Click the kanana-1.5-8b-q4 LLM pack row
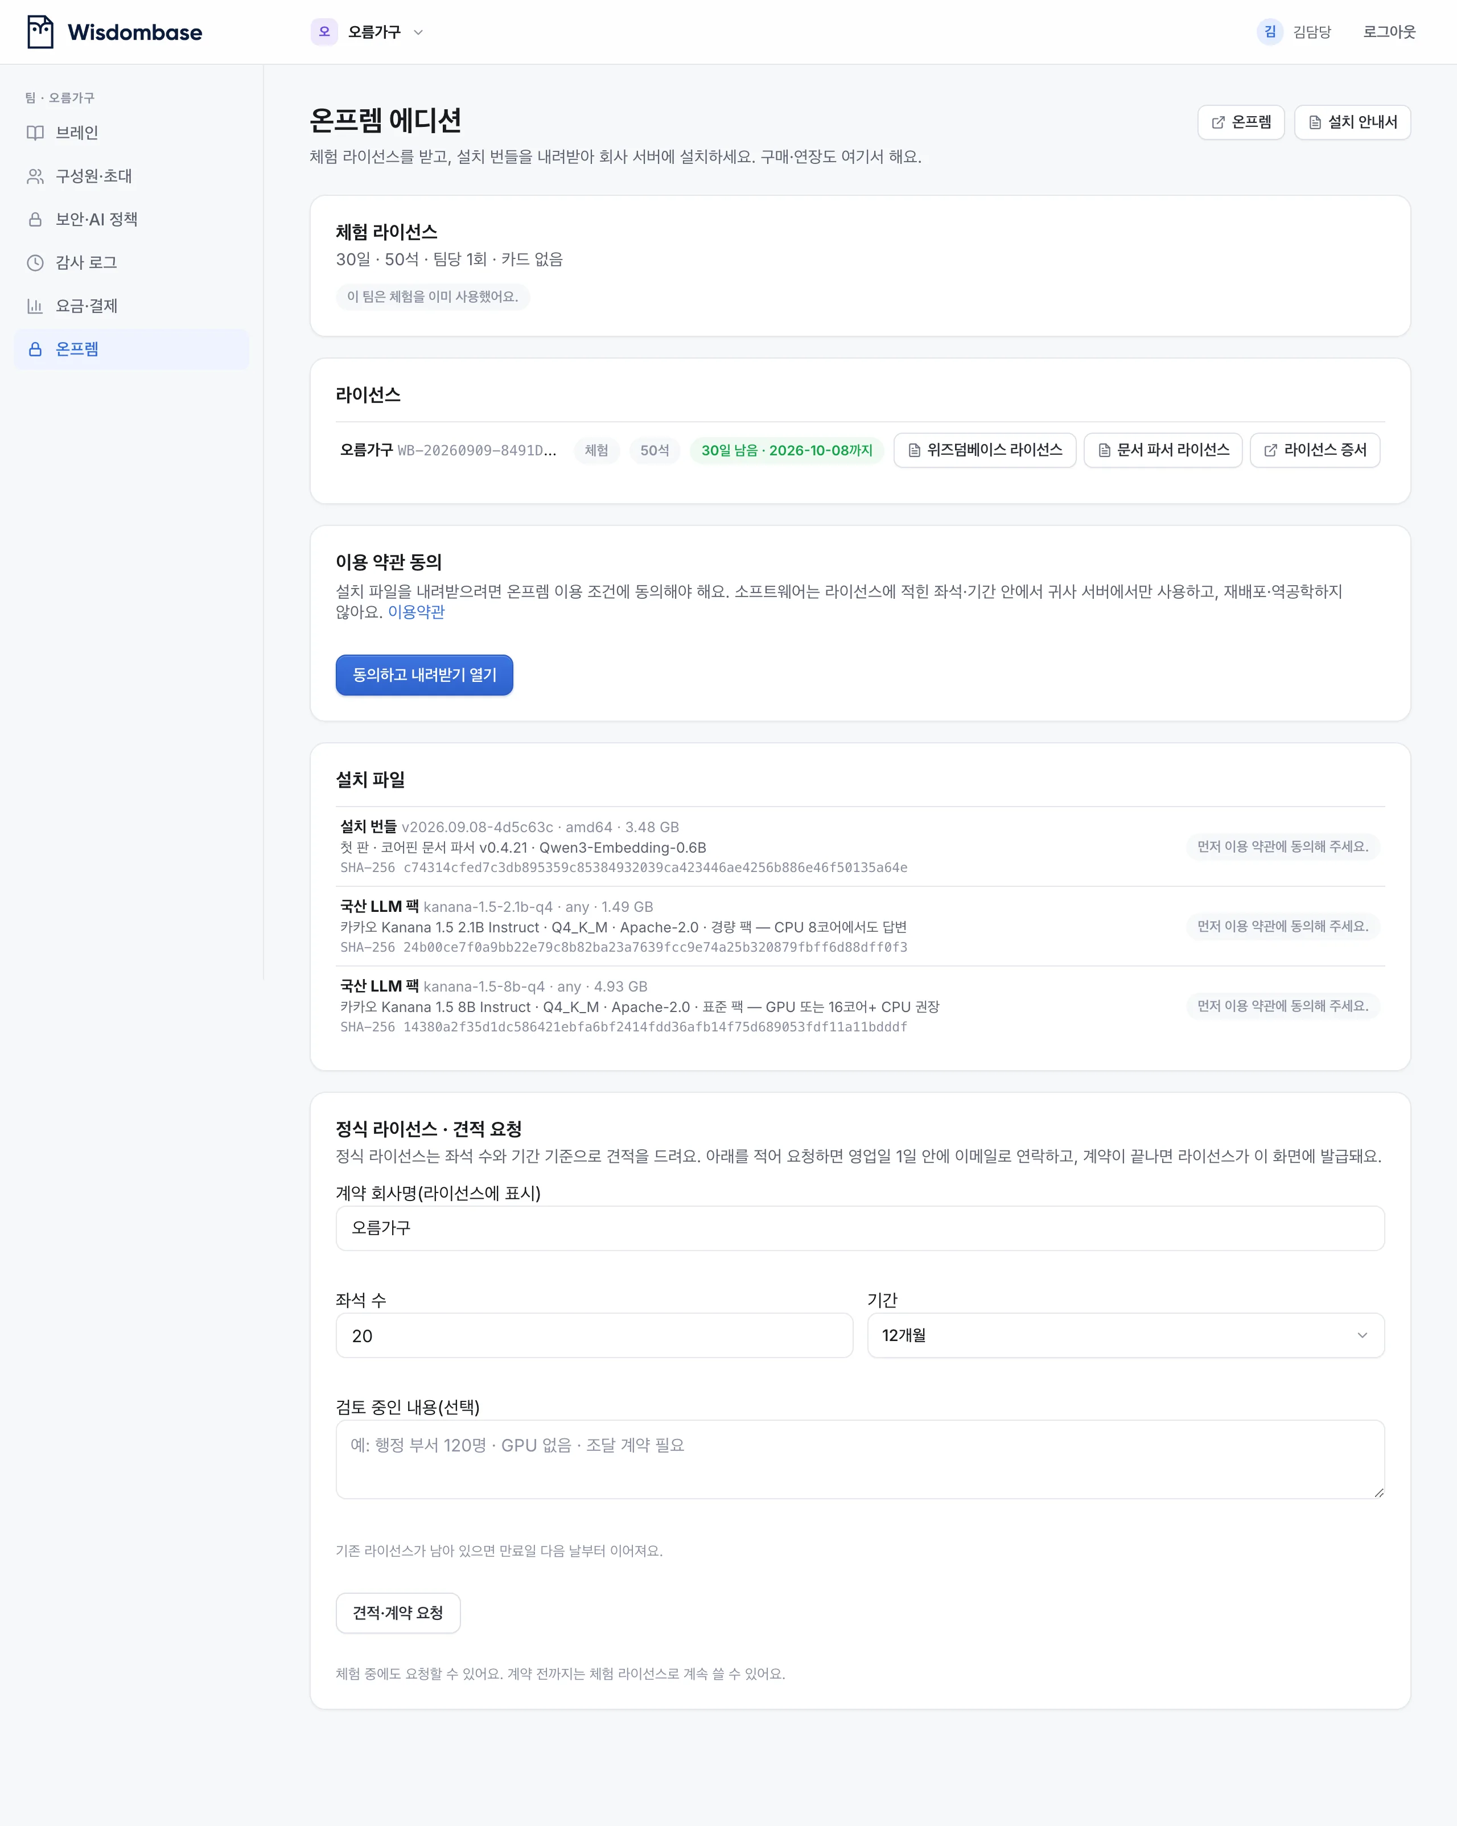The height and width of the screenshot is (1826, 1457). [x=860, y=1005]
